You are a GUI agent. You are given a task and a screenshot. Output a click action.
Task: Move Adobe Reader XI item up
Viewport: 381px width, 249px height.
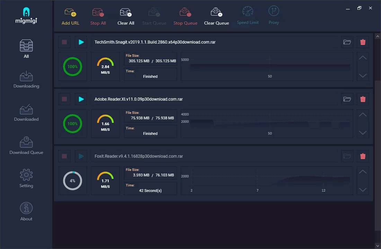click(363, 115)
